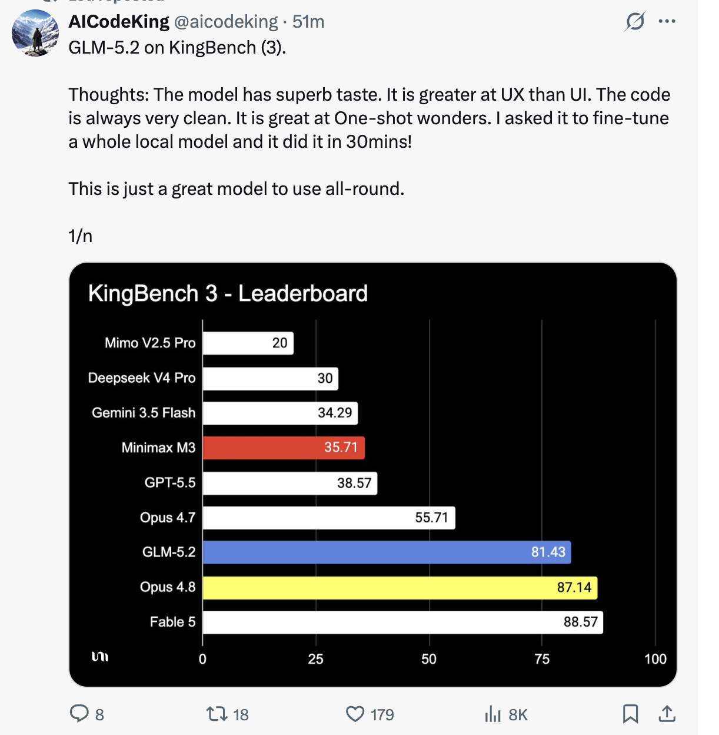The width and height of the screenshot is (719, 735).
Task: Open the three-dot more options menu
Action: (x=667, y=22)
